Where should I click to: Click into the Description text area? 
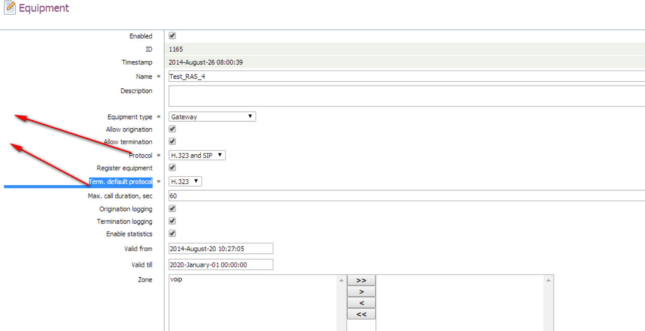pos(407,96)
